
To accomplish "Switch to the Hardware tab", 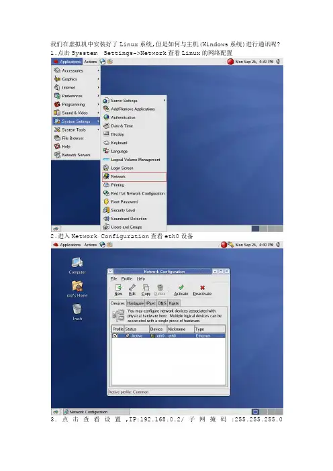I will [x=135, y=303].
